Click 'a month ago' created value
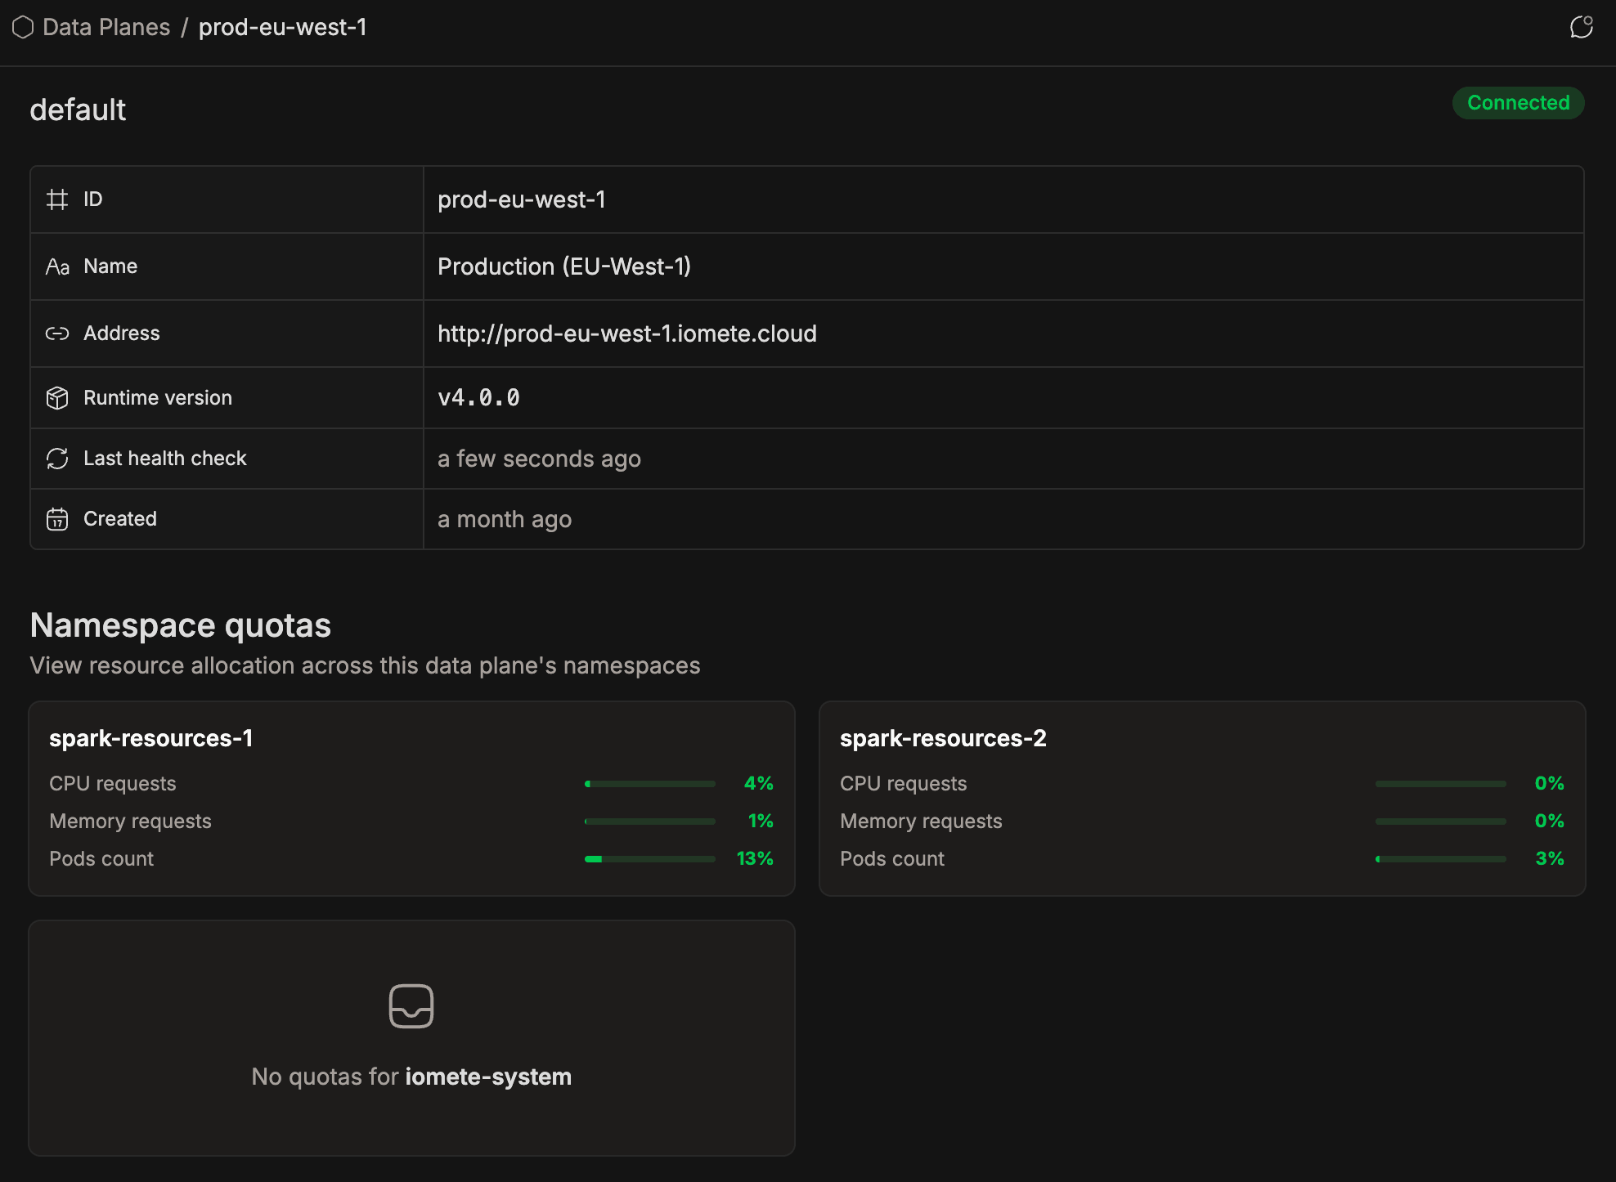This screenshot has height=1182, width=1616. (505, 519)
